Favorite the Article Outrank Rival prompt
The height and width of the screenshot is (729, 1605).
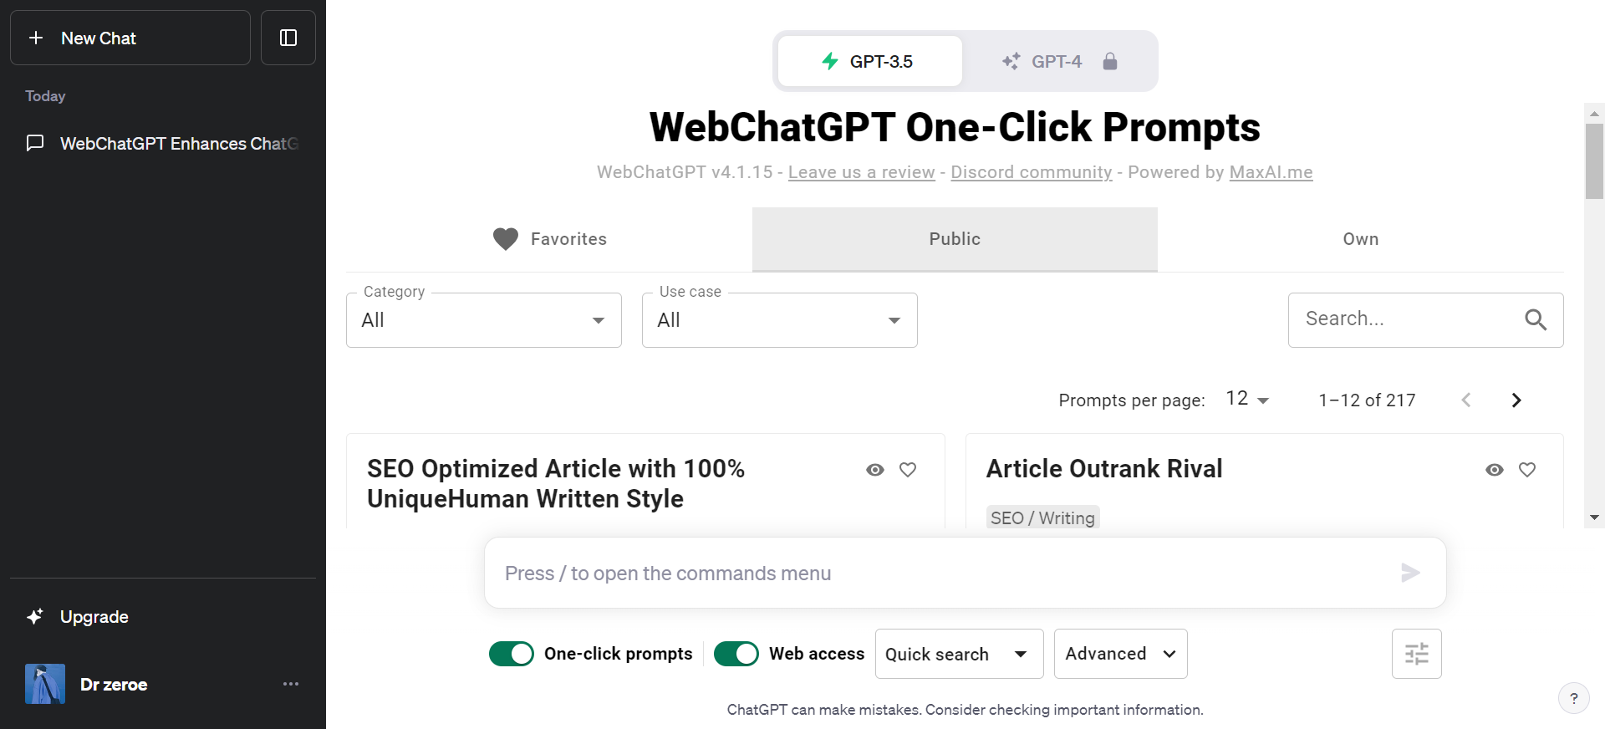pyautogui.click(x=1527, y=470)
